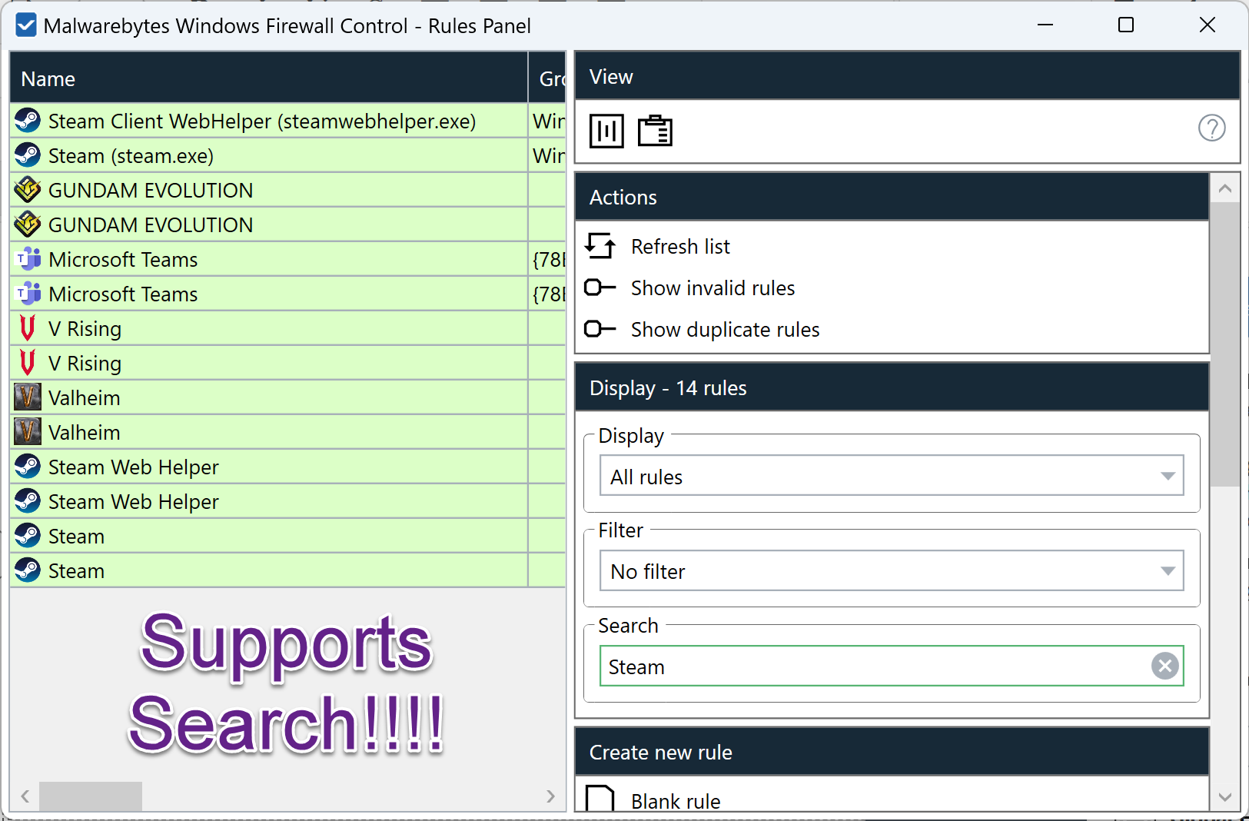
Task: Click the Display - 14 rules header
Action: pyautogui.click(x=892, y=387)
